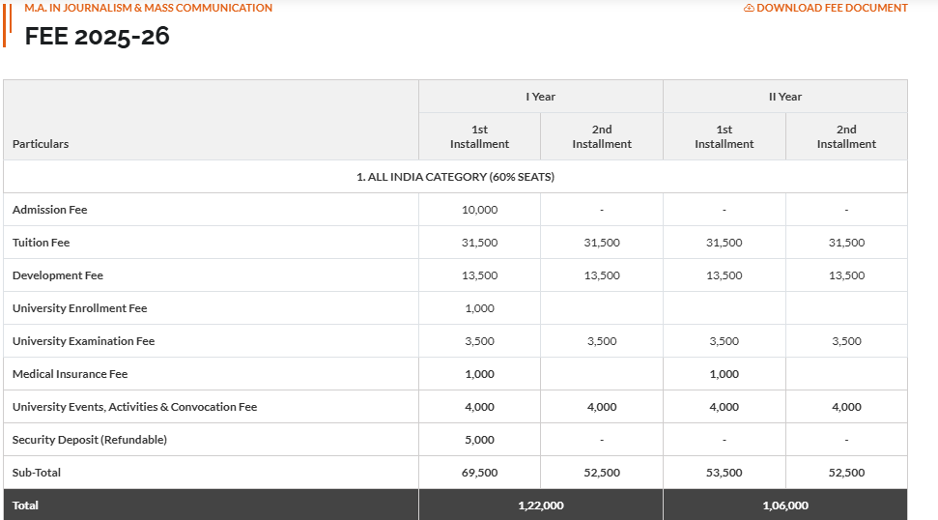Click the II Year column header
The width and height of the screenshot is (938, 520).
784,97
